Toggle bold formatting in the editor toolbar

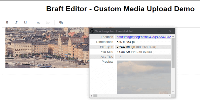[7, 22]
